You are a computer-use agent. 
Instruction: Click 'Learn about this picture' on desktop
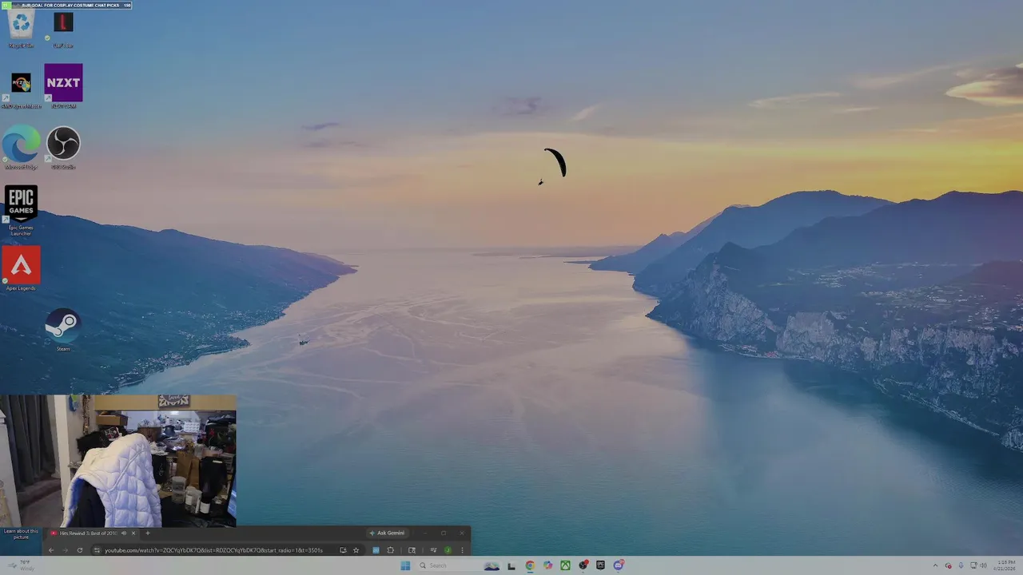coord(21,533)
